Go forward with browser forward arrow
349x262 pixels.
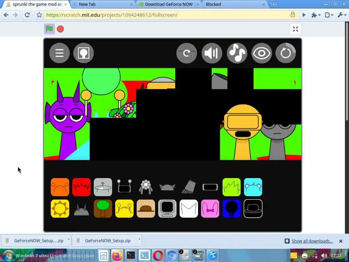click(x=15, y=15)
